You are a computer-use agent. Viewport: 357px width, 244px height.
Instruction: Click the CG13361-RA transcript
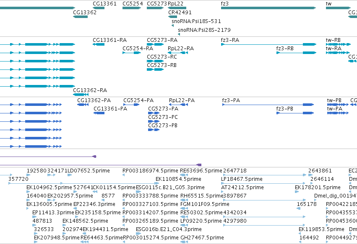[99, 44]
